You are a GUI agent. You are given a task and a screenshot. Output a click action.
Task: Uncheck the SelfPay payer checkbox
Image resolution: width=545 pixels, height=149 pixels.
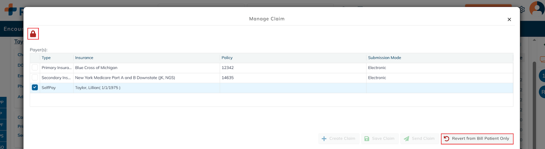(35, 88)
